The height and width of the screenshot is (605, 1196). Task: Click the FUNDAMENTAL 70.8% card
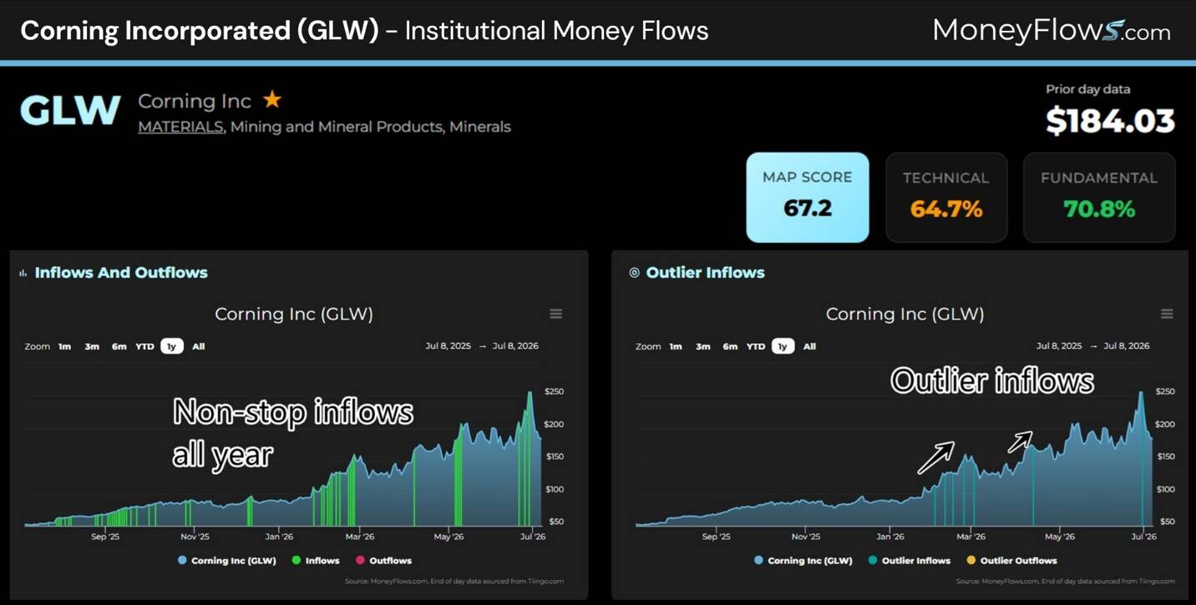click(1099, 197)
